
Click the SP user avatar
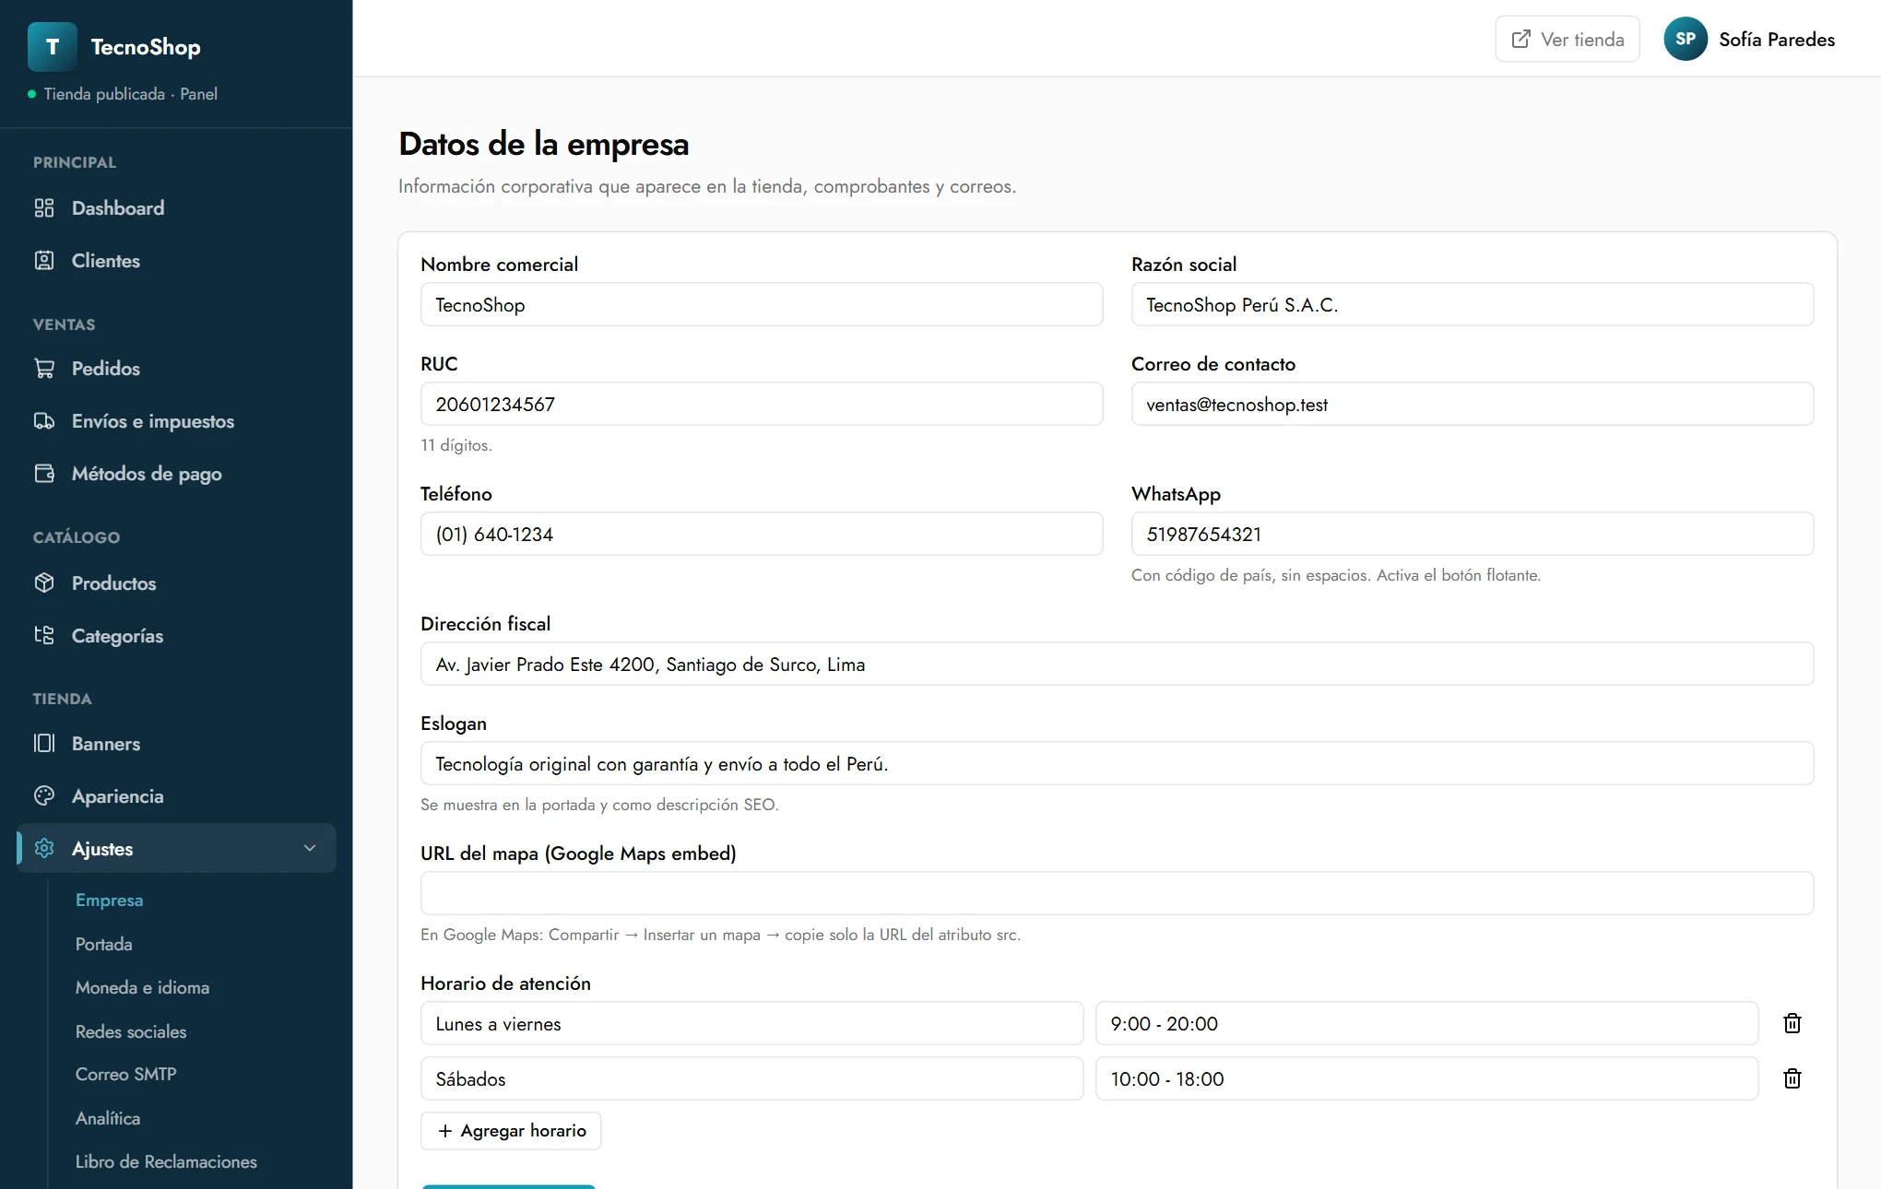pyautogui.click(x=1686, y=39)
